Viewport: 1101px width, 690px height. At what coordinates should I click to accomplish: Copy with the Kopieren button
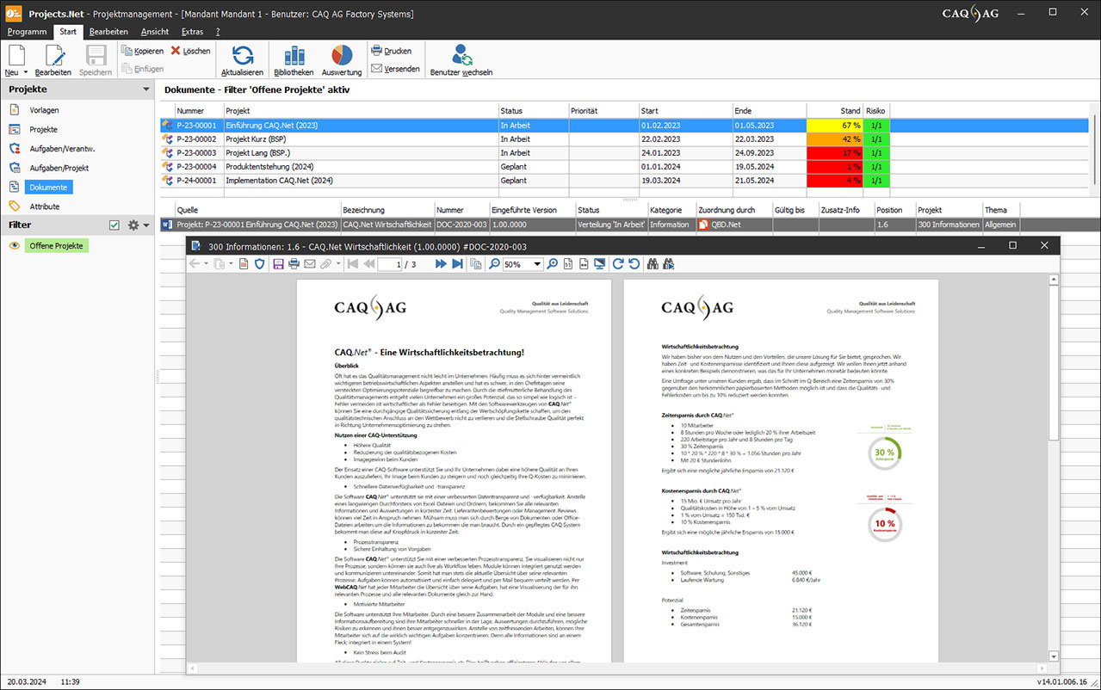coord(143,51)
